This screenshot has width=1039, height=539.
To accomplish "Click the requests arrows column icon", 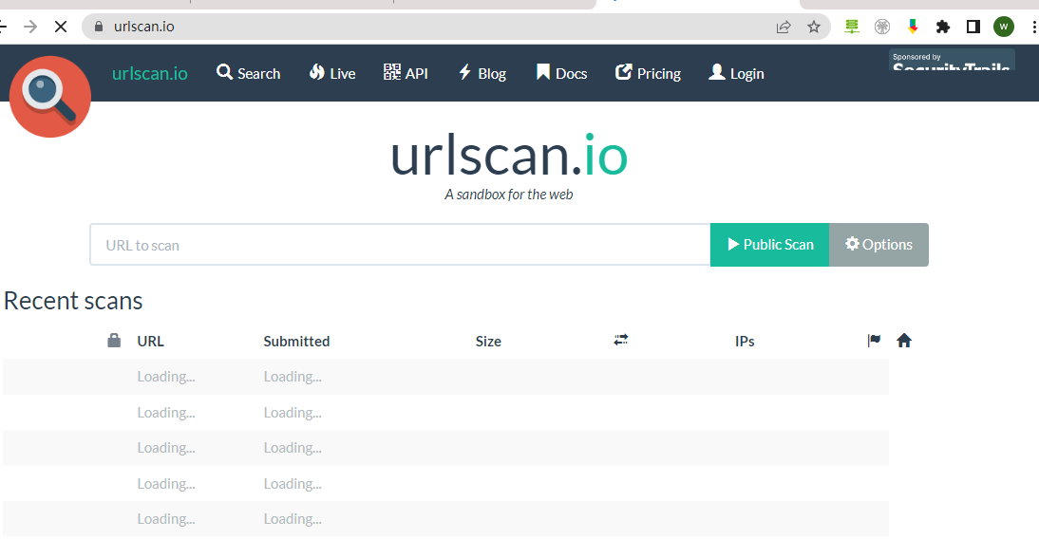I will pos(621,340).
